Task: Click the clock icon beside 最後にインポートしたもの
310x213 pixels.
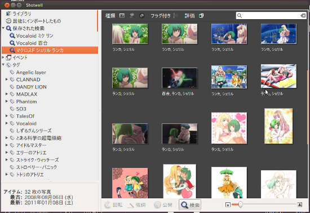Action: point(8,21)
